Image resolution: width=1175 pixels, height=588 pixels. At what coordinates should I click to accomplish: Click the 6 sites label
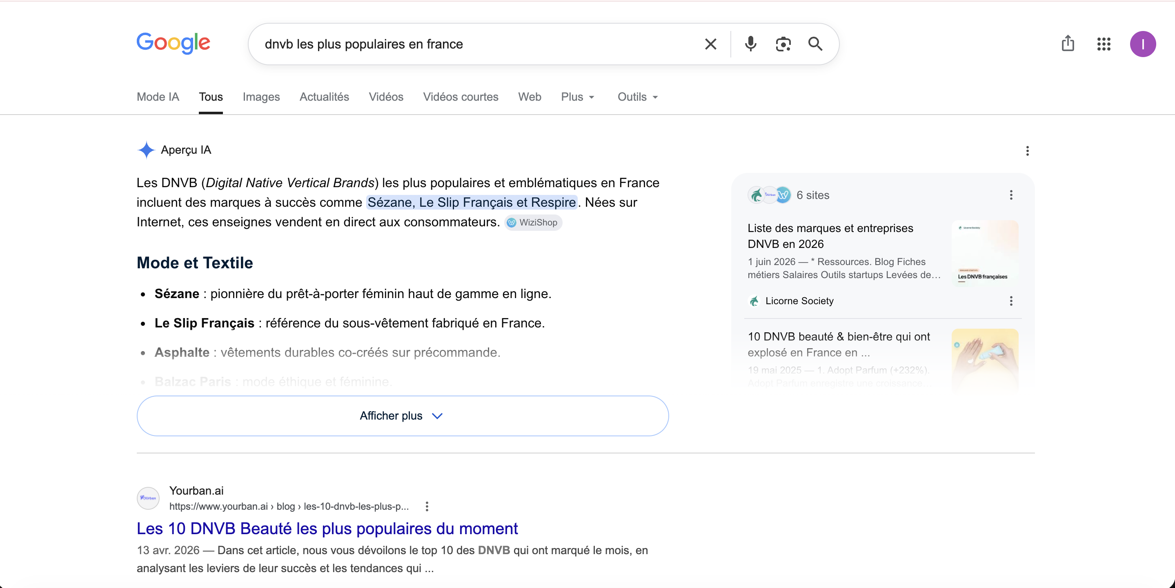point(812,195)
